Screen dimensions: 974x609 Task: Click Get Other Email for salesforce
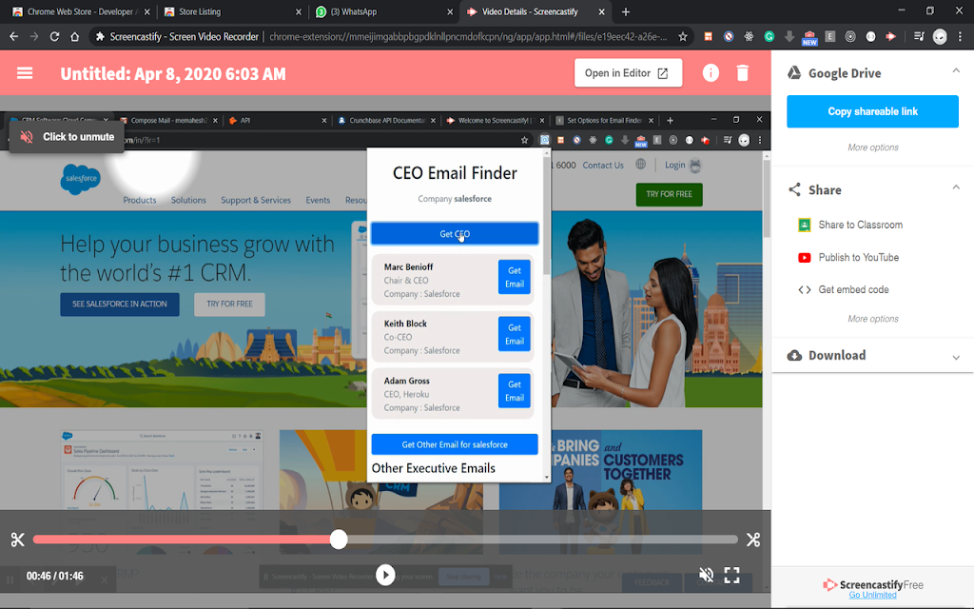pyautogui.click(x=455, y=444)
